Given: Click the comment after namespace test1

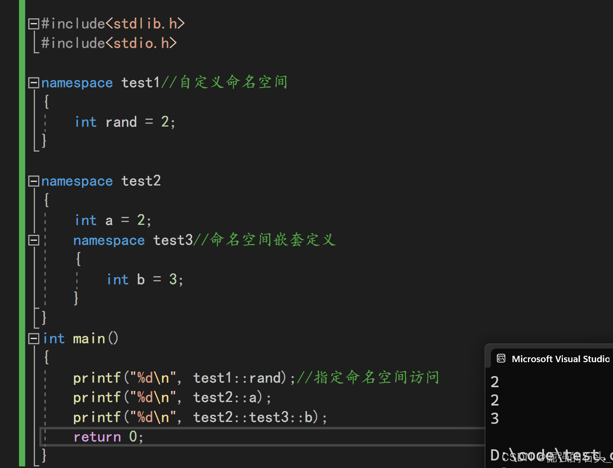Looking at the screenshot, I should point(224,82).
